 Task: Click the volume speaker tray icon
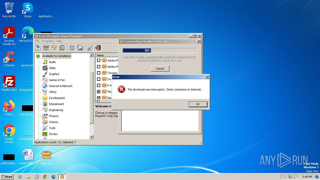coord(284,177)
